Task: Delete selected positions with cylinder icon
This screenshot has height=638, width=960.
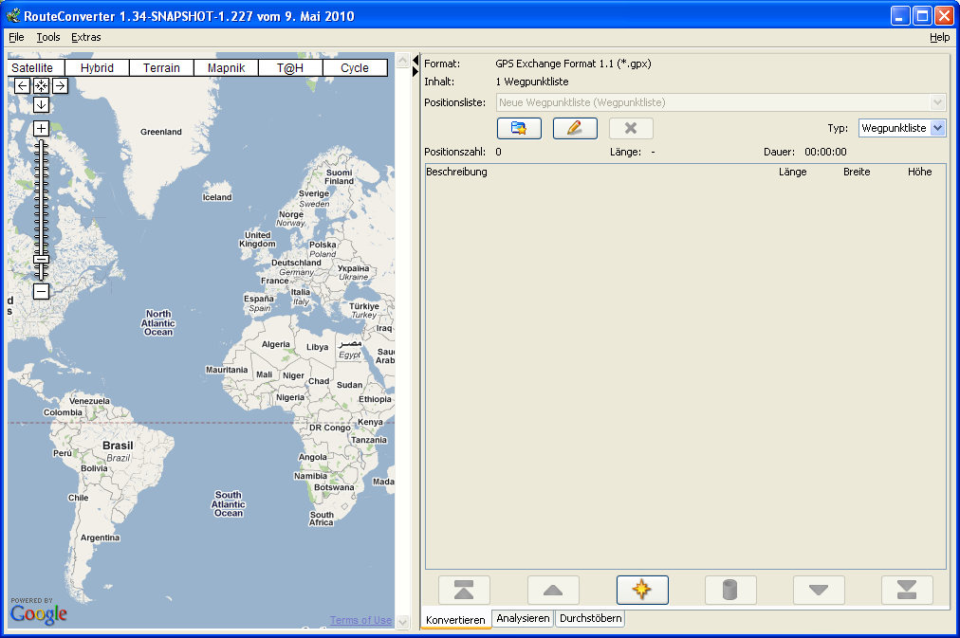Action: (730, 591)
